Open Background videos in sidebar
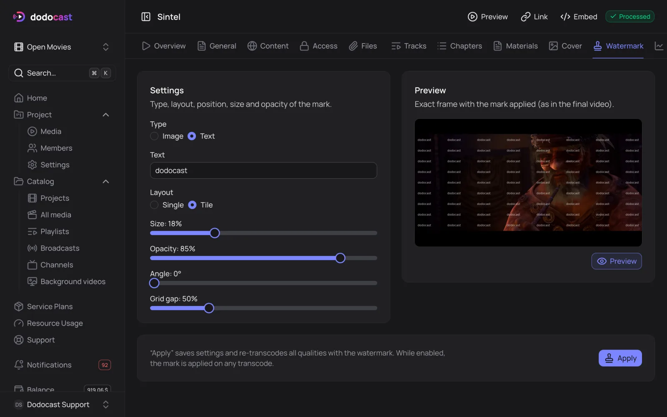 67,281
